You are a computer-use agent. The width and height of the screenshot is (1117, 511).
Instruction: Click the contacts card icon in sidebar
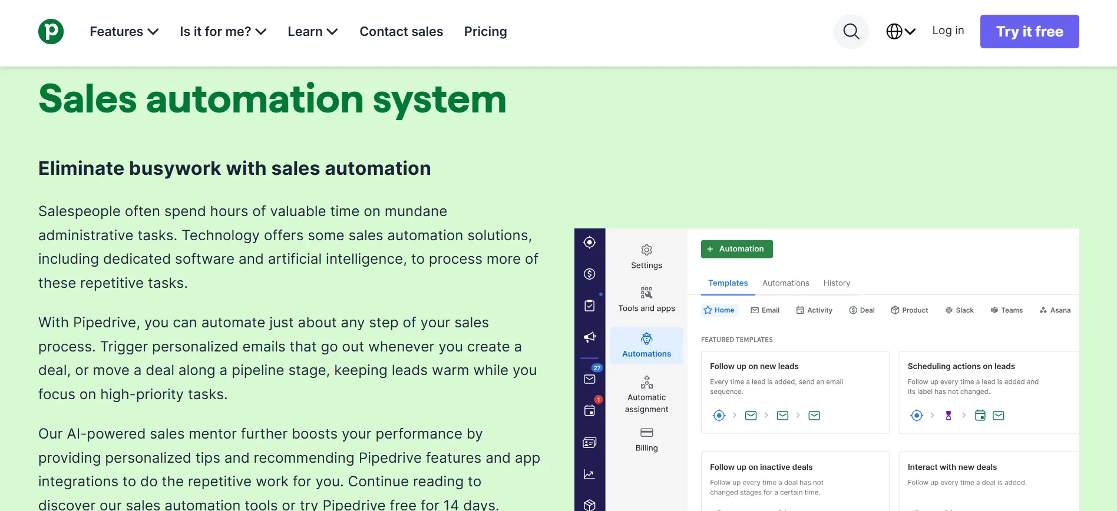pos(590,443)
